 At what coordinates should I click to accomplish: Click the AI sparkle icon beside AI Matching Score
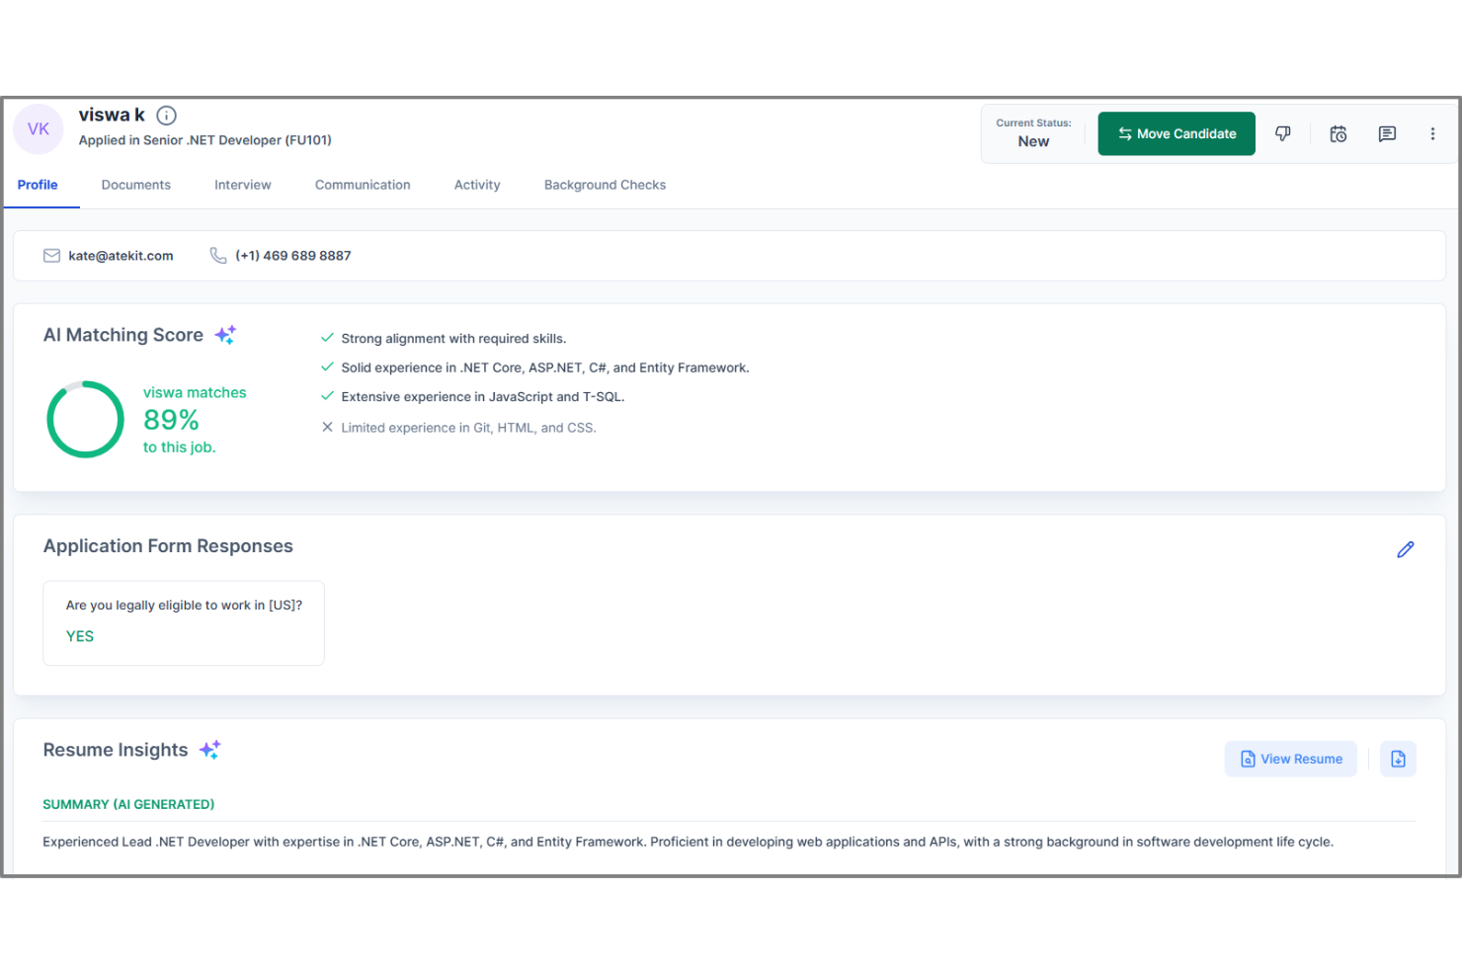point(224,334)
